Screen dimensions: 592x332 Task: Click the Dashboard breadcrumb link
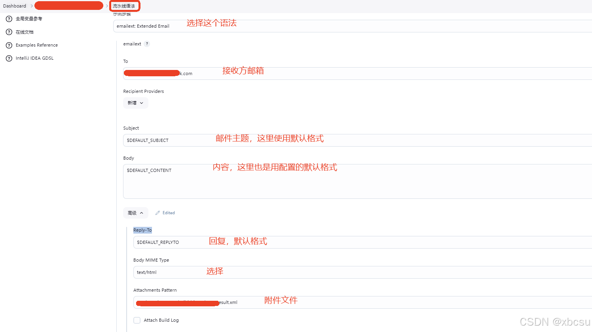pos(15,6)
